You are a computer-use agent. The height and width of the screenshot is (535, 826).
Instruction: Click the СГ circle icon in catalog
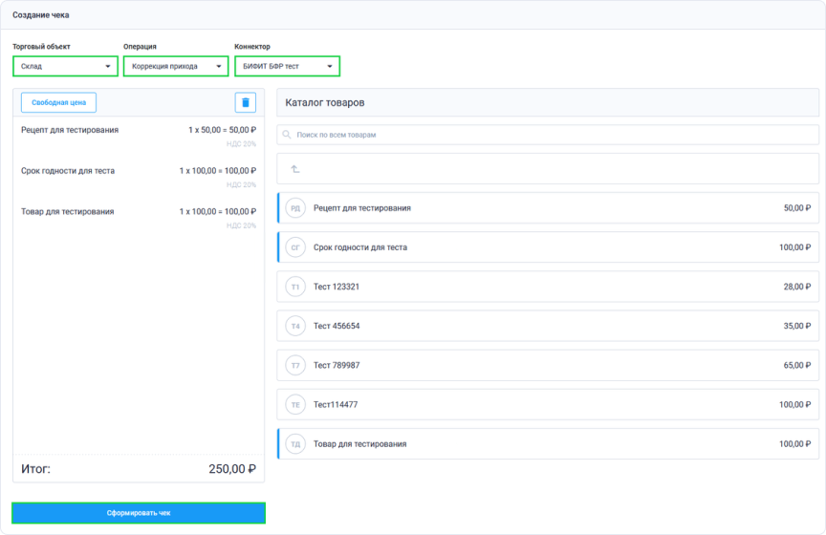(x=295, y=247)
